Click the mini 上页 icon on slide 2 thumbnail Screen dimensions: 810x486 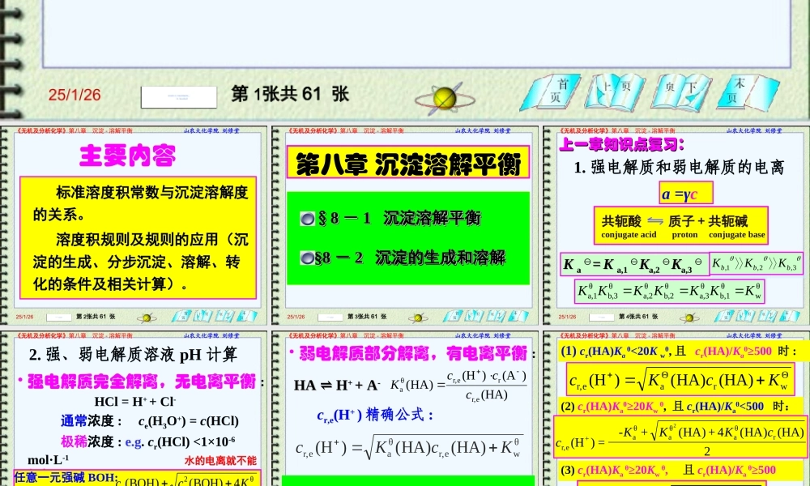tap(204, 316)
